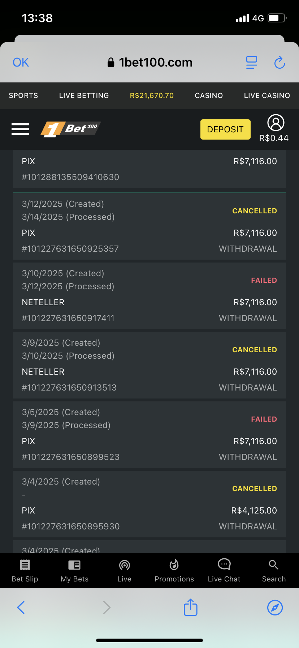299x648 pixels.
Task: Open Promotions
Action: click(174, 570)
